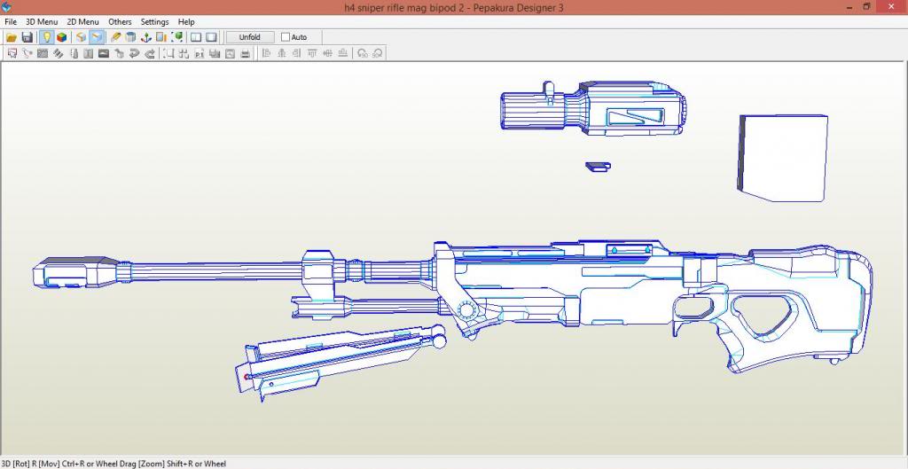The height and width of the screenshot is (469, 908).
Task: Click the printer icon
Action: (245, 54)
